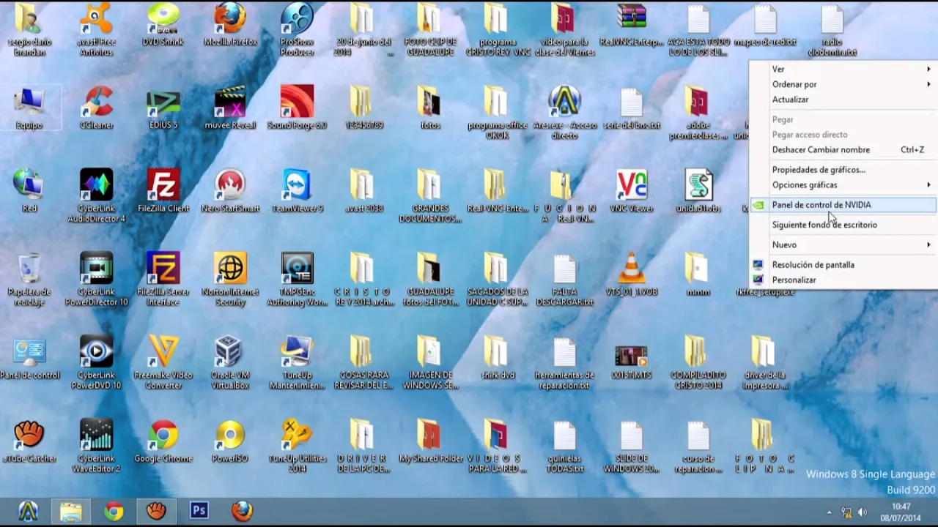Choose Siguiente fondo de escritorio
The width and height of the screenshot is (938, 527).
click(843, 225)
